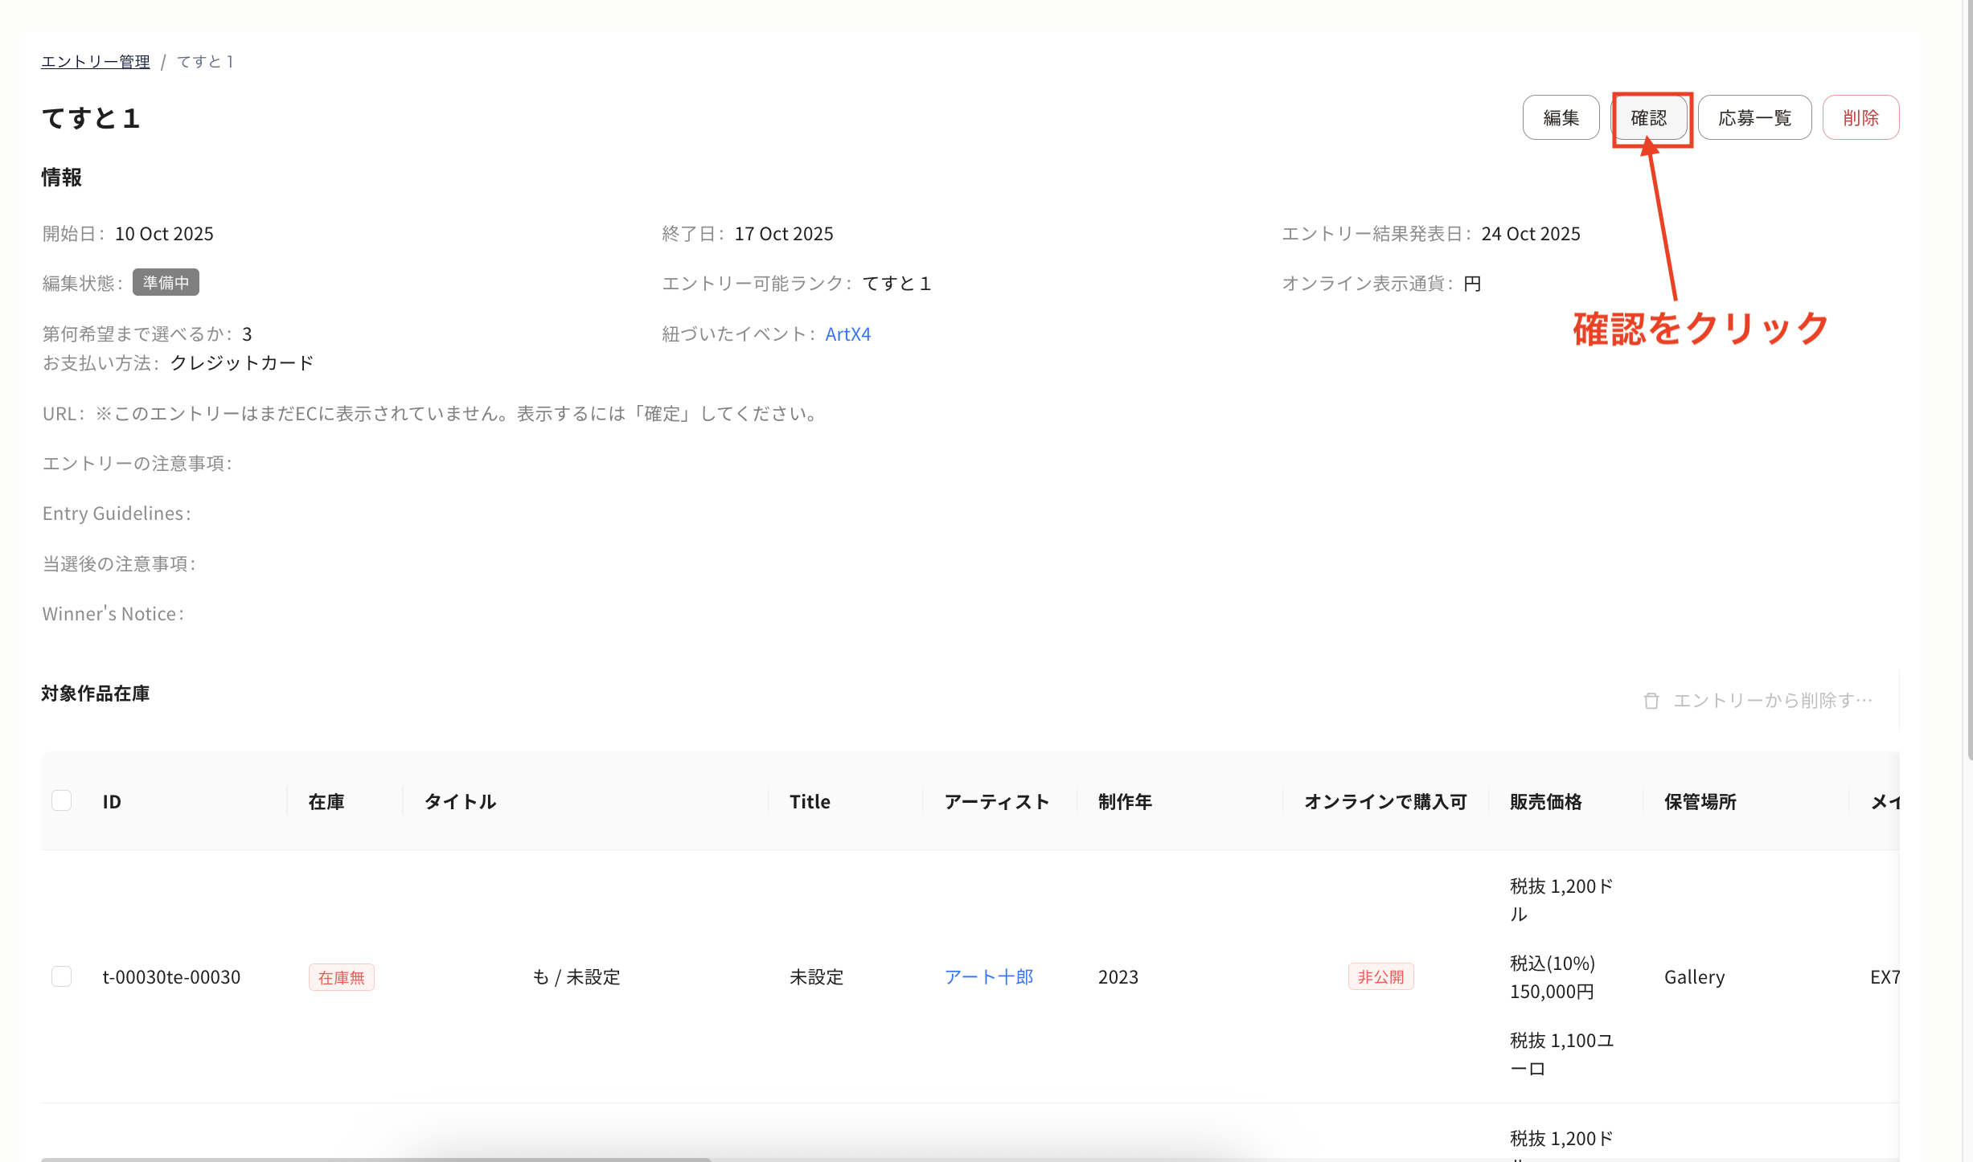The image size is (1973, 1162).
Task: Click the trash icon next to エントリーから削除
Action: point(1653,700)
